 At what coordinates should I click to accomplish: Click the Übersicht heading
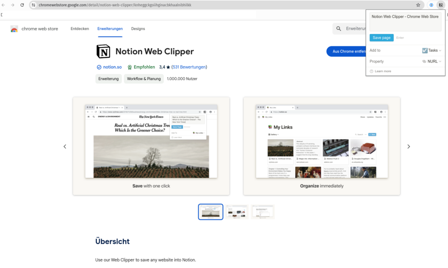pos(112,241)
